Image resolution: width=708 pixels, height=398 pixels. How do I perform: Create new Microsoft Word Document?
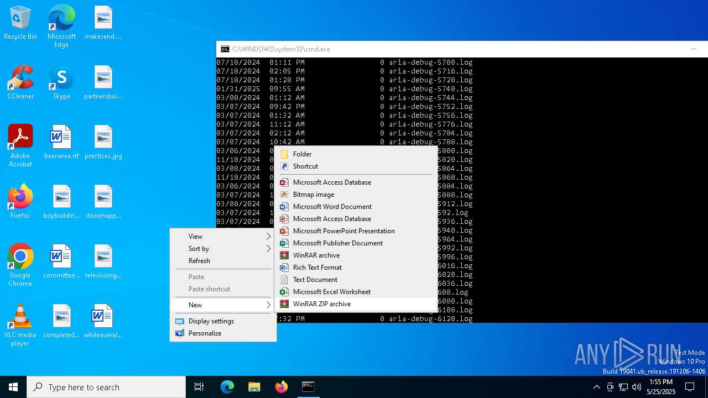click(356, 207)
